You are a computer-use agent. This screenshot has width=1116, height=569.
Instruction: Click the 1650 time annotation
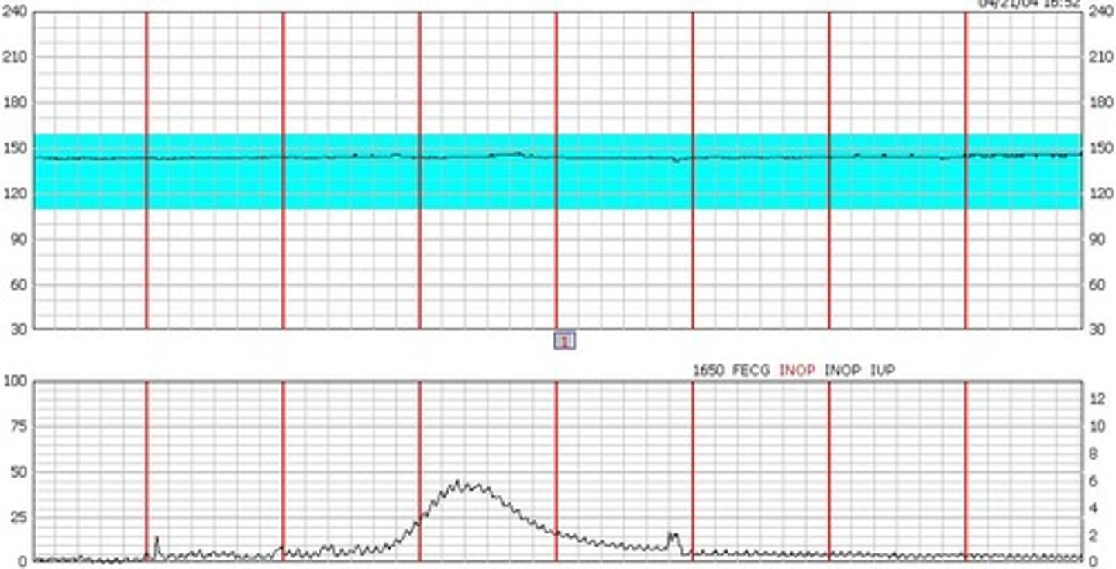[708, 371]
